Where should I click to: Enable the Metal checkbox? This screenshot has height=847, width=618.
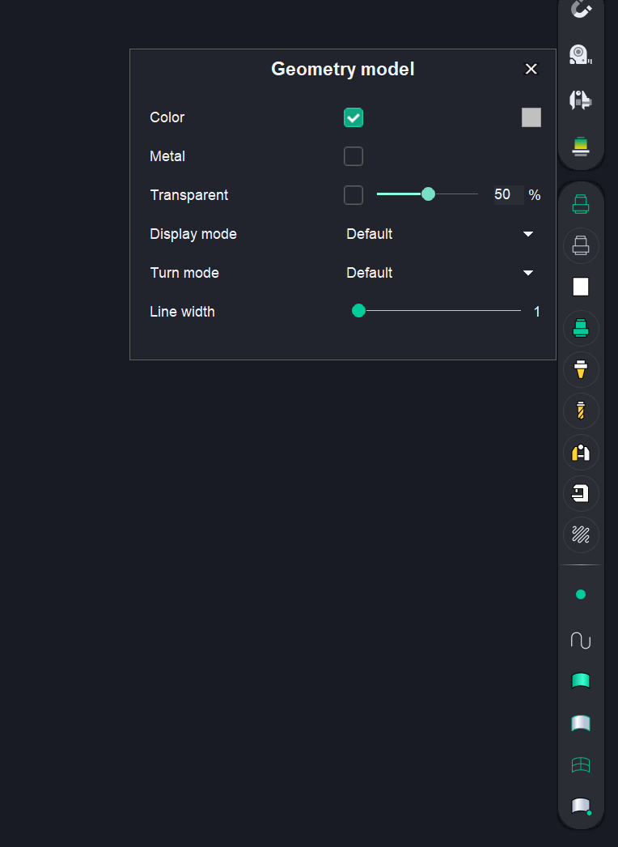(x=353, y=156)
